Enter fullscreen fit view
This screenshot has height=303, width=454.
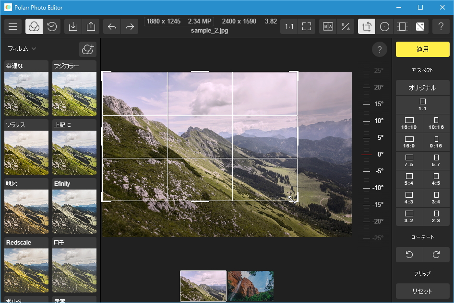[x=307, y=27]
